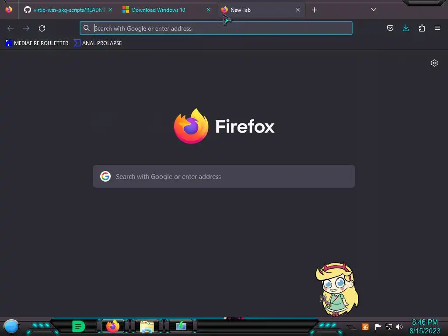448x336 pixels.
Task: Click the magnifier icon in address bar
Action: [x=86, y=28]
